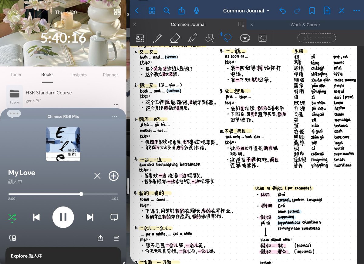This screenshot has height=264, width=364.
Task: Bookmark the current page
Action: [312, 11]
